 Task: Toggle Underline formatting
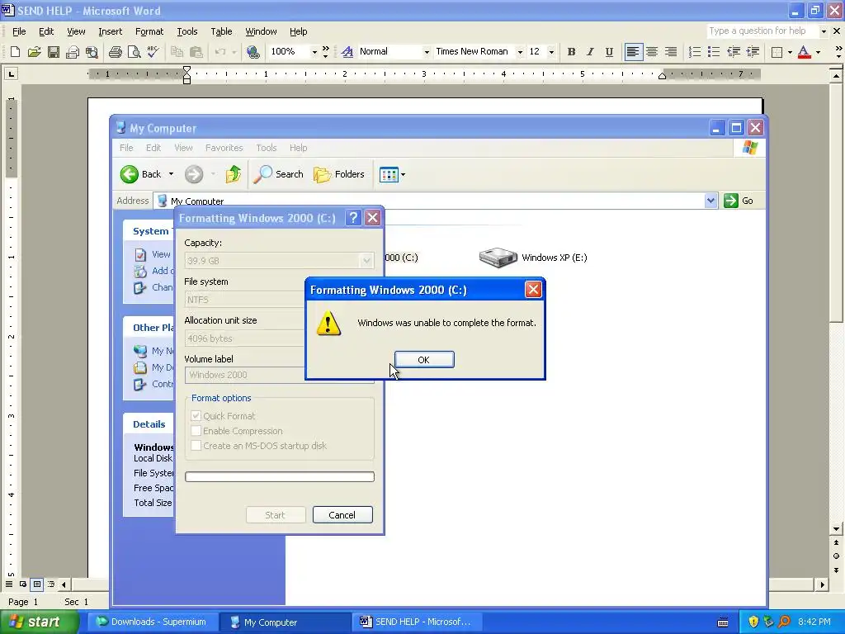(x=609, y=52)
